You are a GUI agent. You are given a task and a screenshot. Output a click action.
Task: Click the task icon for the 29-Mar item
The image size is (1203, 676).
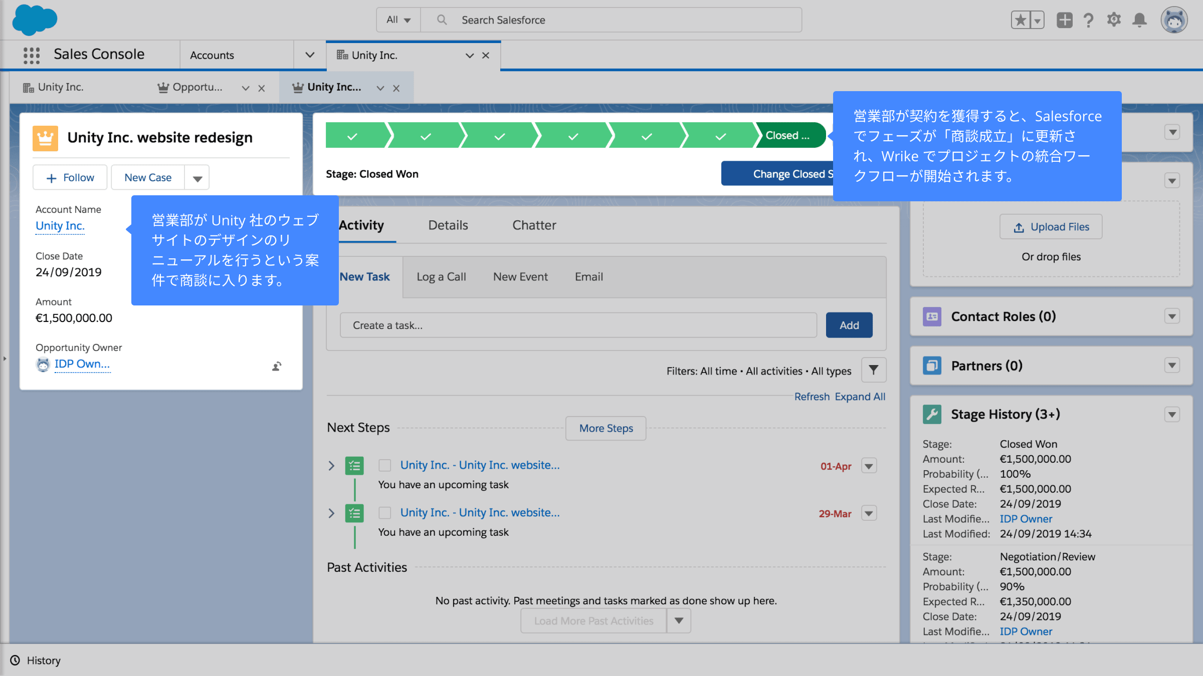click(x=354, y=513)
